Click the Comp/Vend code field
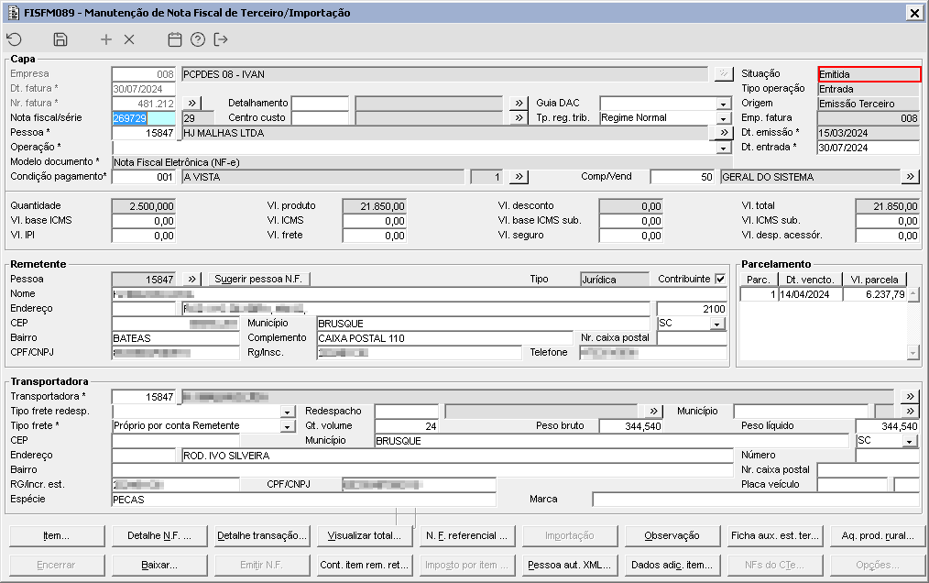The height and width of the screenshot is (583, 929). (683, 177)
